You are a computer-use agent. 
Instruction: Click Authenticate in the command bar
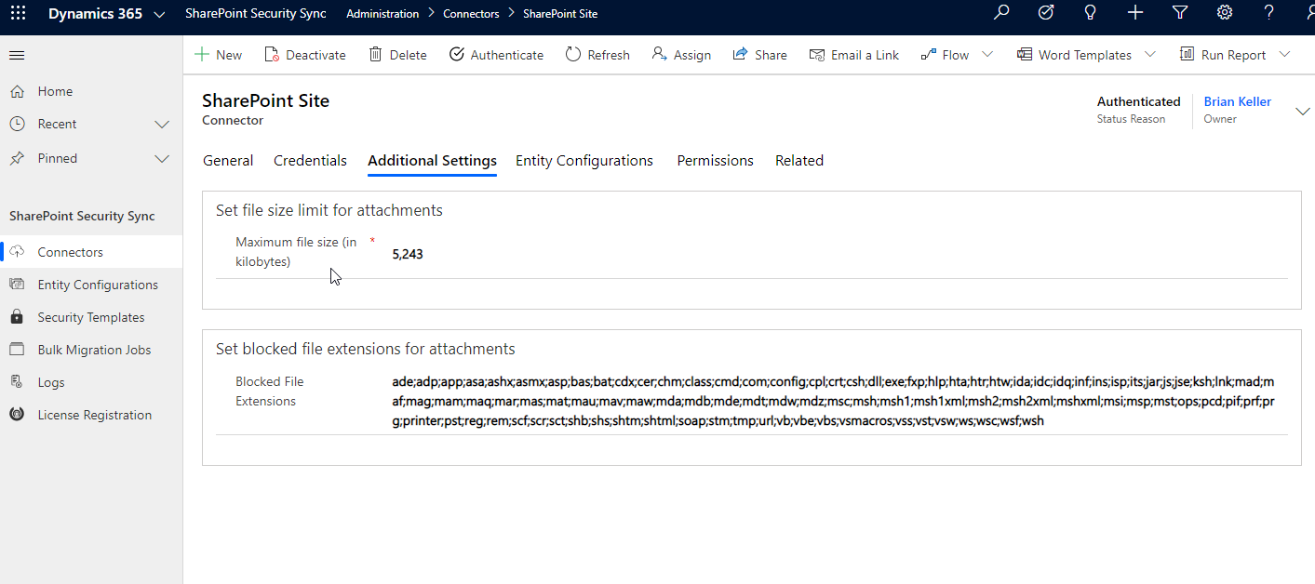click(496, 55)
